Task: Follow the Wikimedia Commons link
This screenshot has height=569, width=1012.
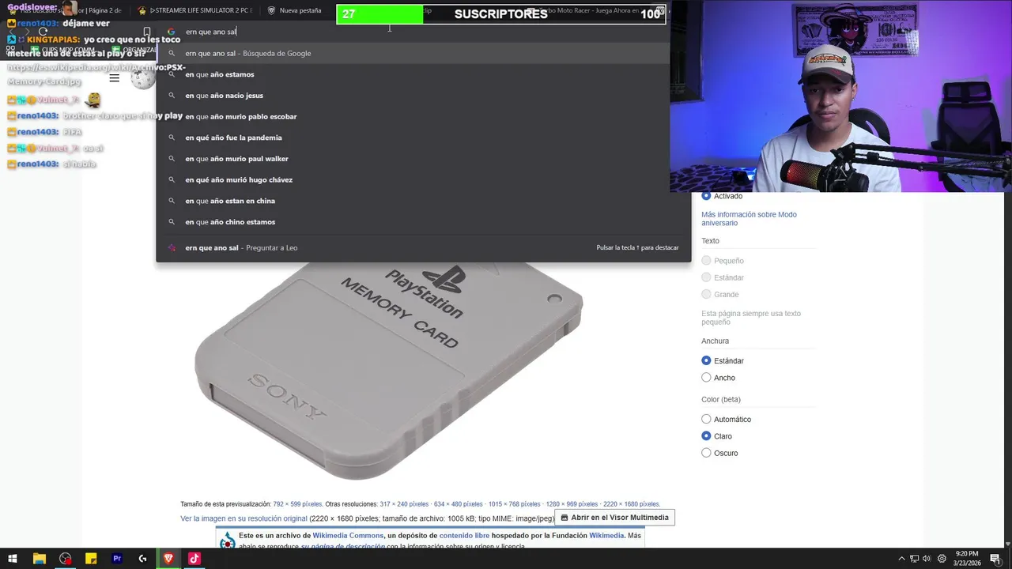Action: pos(348,536)
